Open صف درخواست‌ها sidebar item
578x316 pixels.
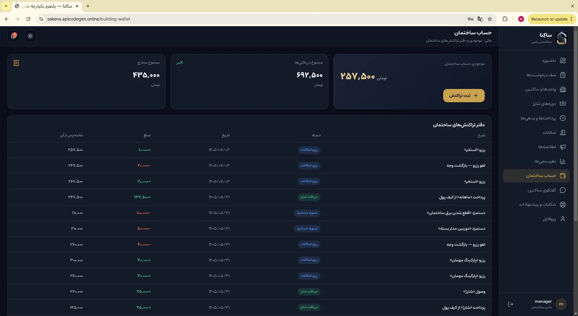click(536, 75)
